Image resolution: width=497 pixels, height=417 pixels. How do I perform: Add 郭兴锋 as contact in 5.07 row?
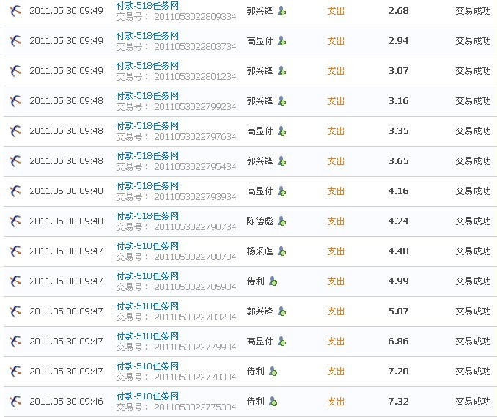[x=281, y=311]
